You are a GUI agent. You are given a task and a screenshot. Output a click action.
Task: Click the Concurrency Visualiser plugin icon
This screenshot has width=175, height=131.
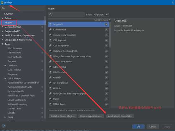tap(51, 35)
